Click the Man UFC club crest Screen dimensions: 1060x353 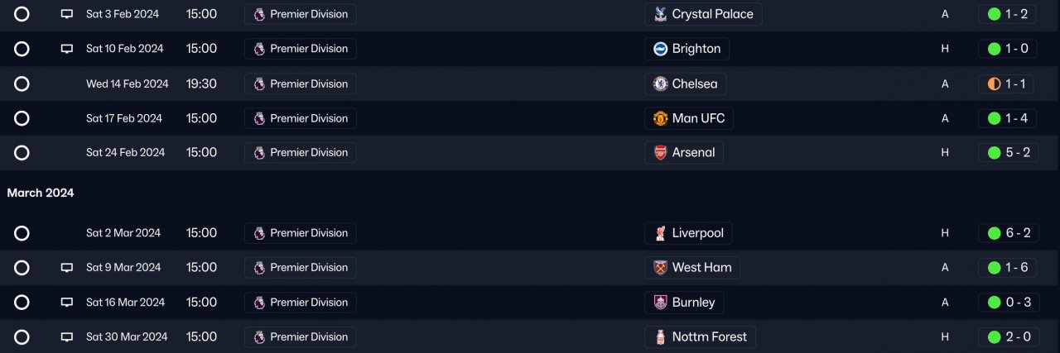(660, 118)
